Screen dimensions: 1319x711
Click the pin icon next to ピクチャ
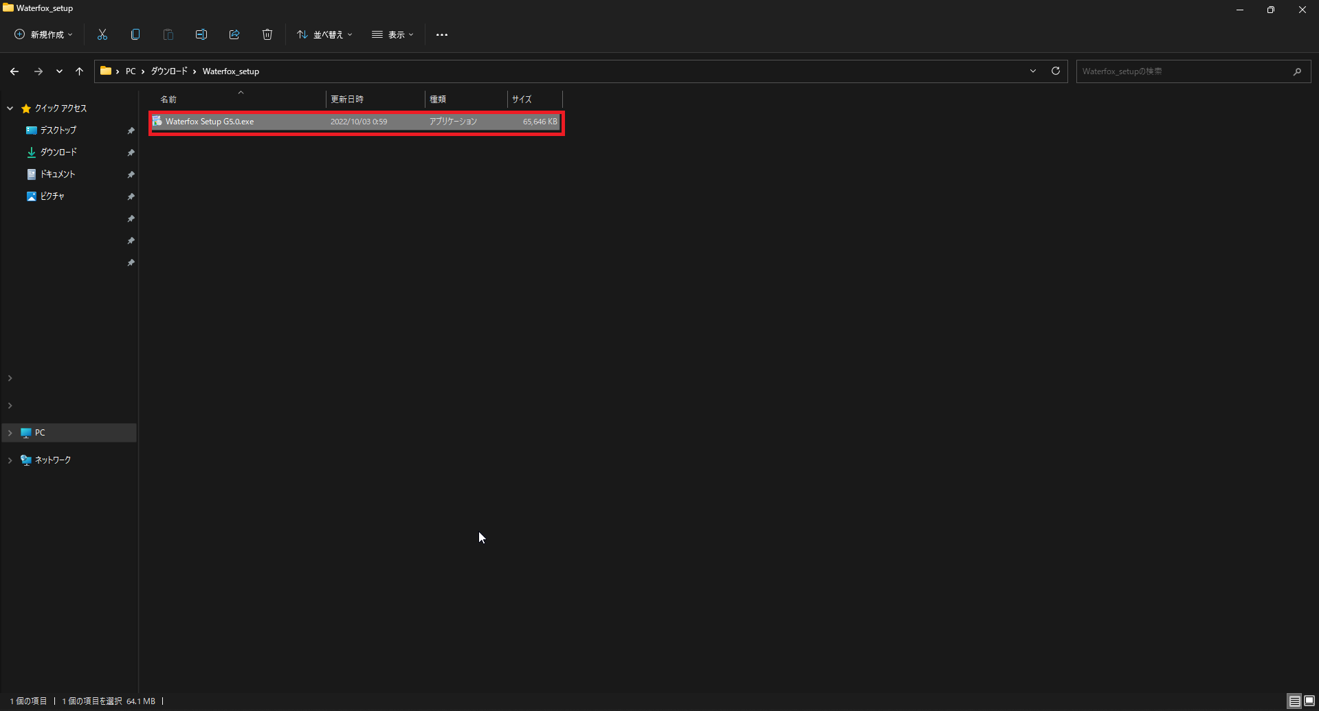131,196
